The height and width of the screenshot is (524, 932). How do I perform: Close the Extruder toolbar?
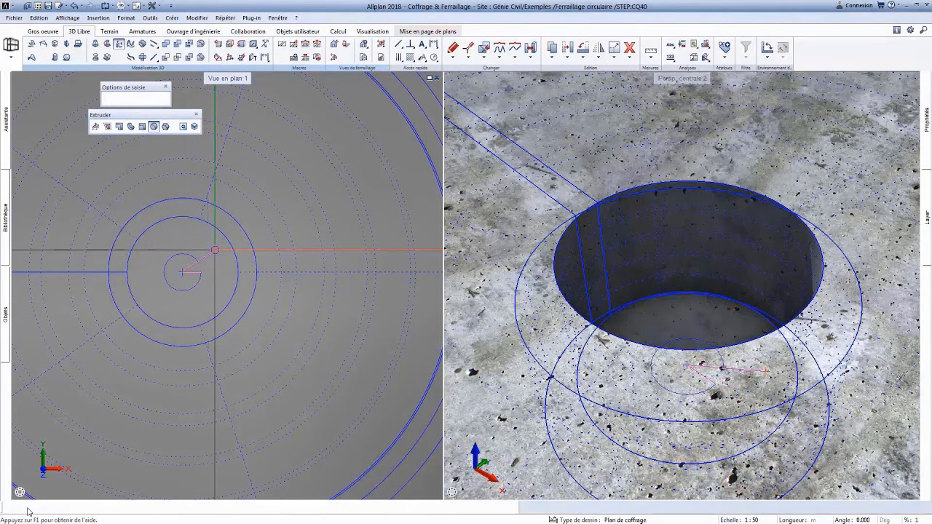[196, 114]
